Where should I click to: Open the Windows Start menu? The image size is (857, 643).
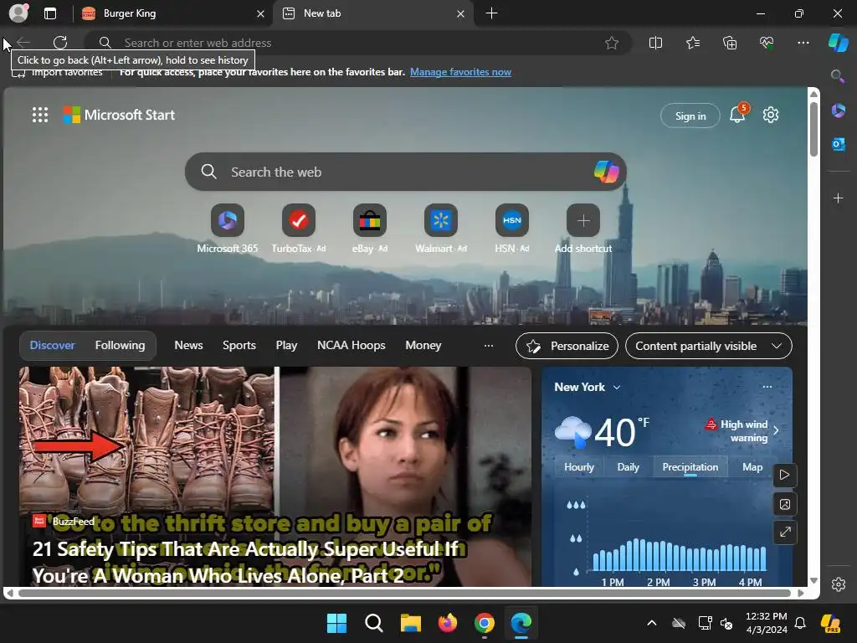coord(336,623)
